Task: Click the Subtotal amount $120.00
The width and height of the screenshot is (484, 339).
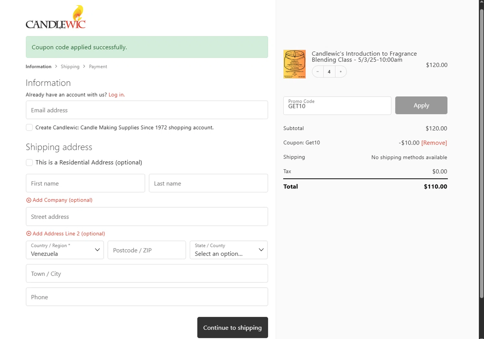Action: 436,128
